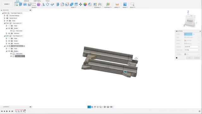The image size is (202, 114).
Task: Switch to the Sheet Metal tab
Action: (x=37, y=1)
